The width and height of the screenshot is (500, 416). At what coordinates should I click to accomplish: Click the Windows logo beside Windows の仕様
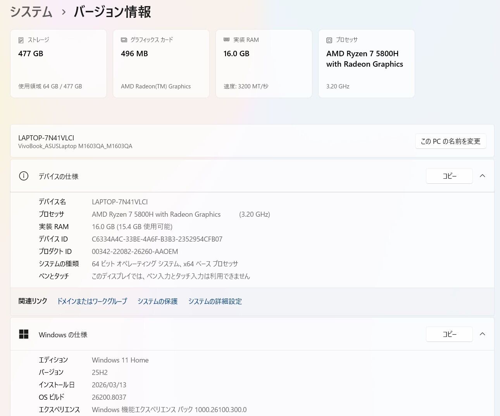click(x=24, y=334)
